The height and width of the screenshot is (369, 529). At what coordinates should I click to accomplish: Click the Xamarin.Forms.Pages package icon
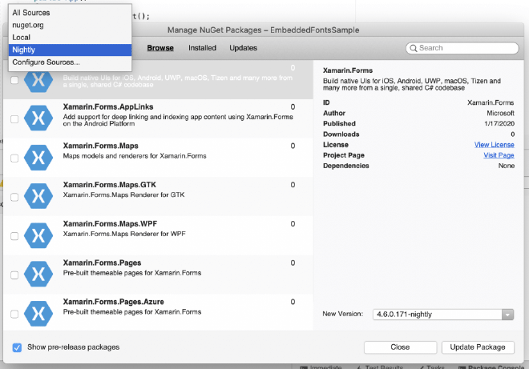point(38,274)
